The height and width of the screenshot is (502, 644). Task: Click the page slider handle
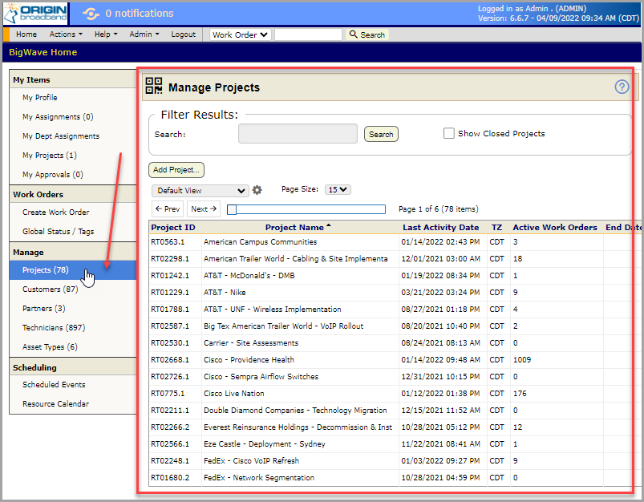pyautogui.click(x=232, y=209)
